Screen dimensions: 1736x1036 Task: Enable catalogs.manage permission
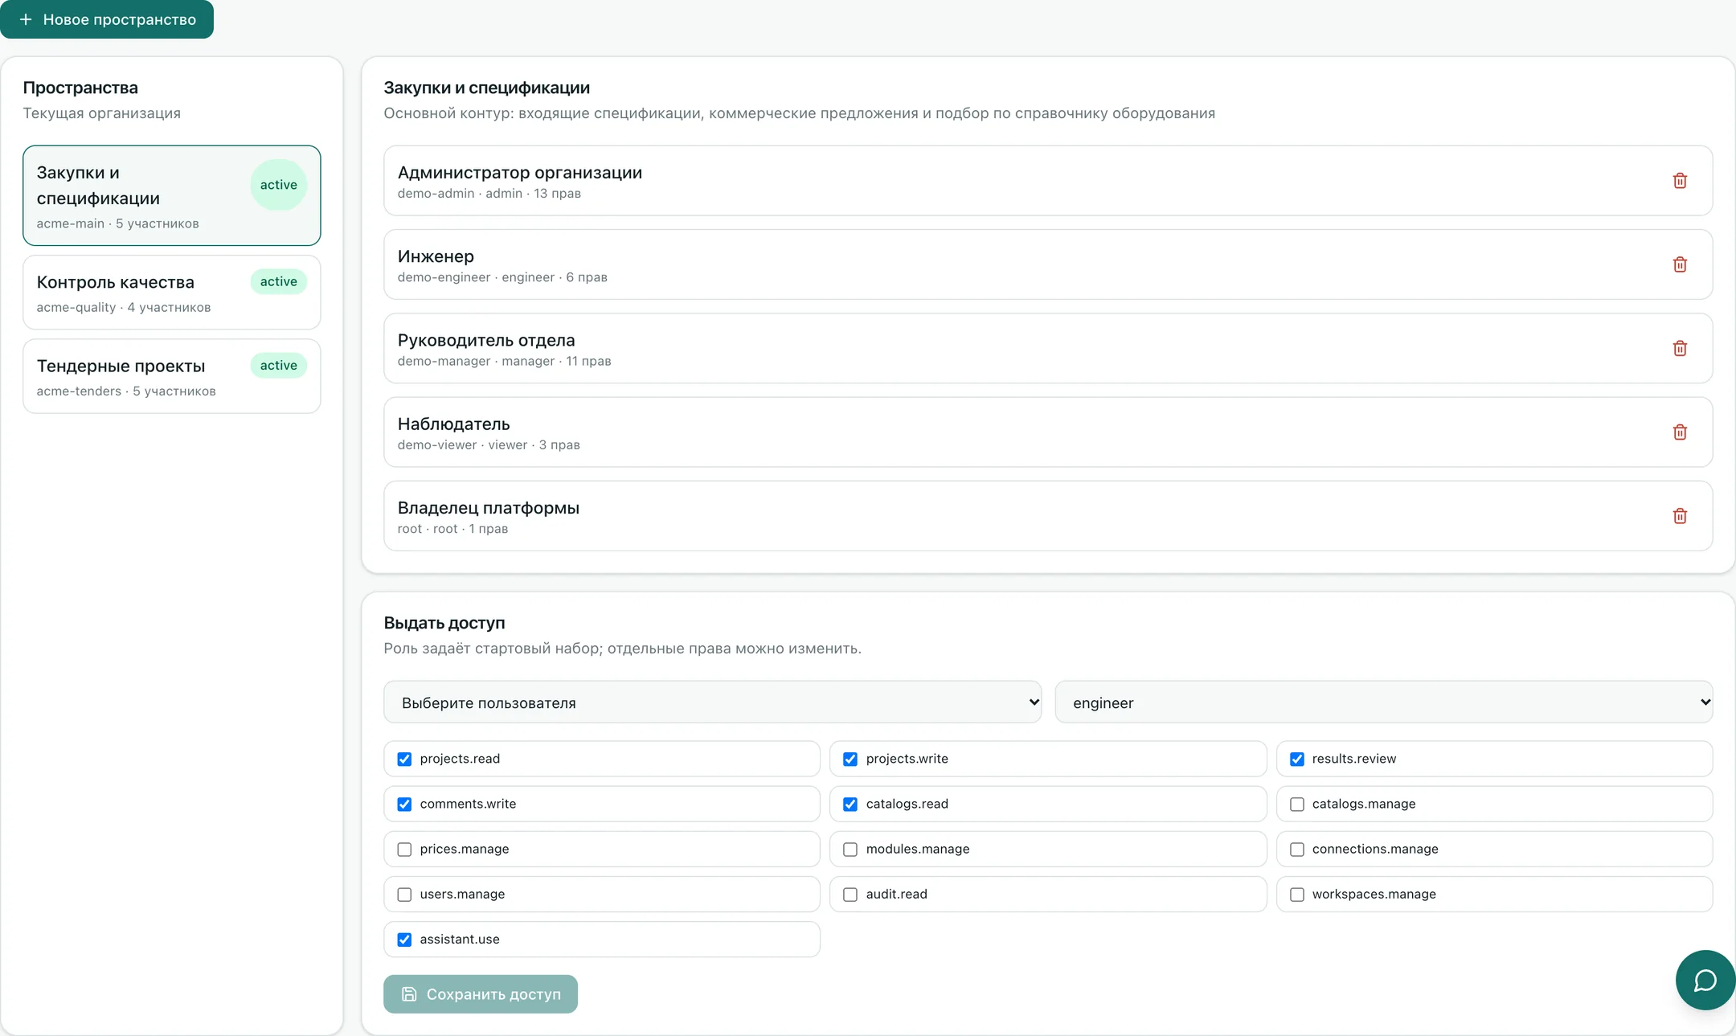point(1297,804)
